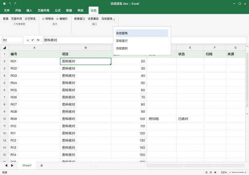
Task: Confirm the entry with the formula bar checkmark
Action: point(33,40)
